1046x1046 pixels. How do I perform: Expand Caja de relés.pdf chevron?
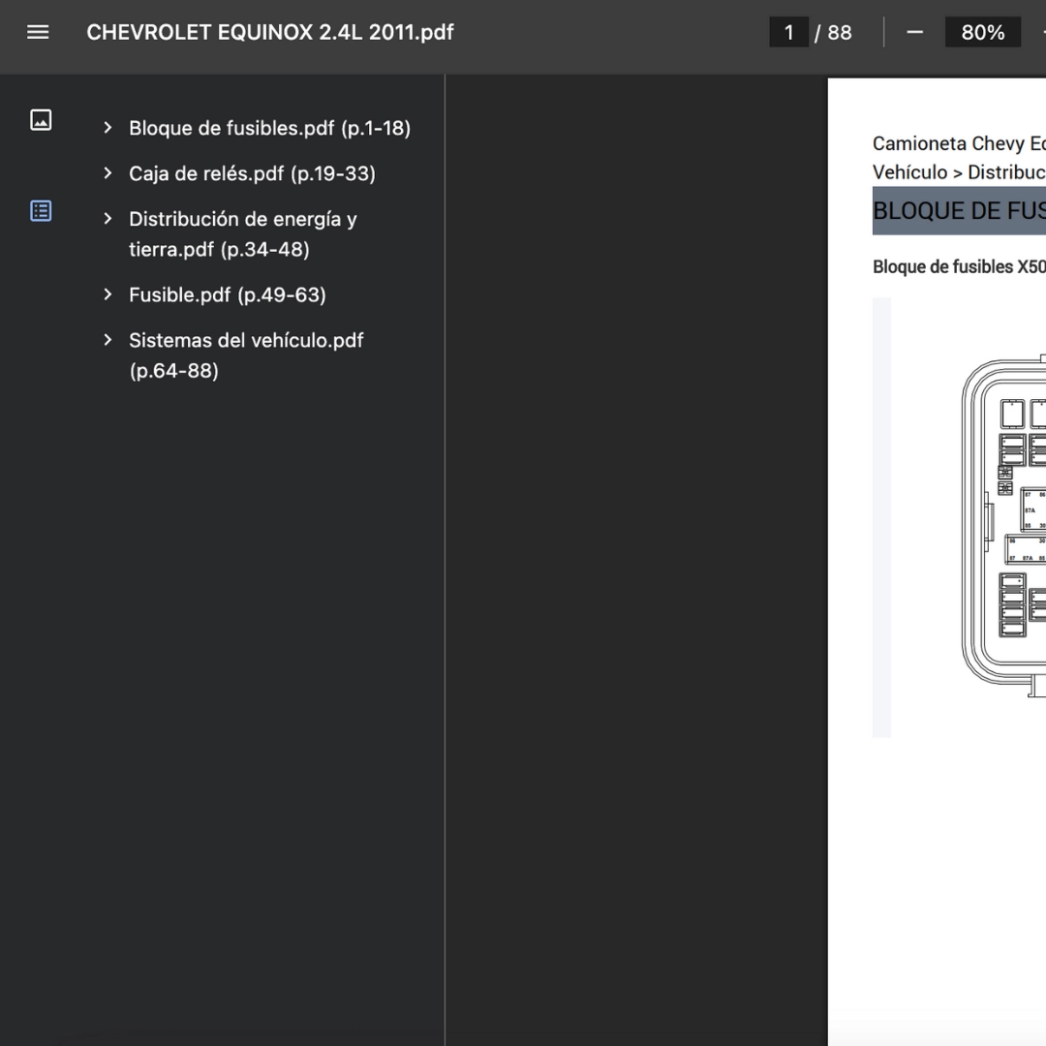(x=108, y=173)
